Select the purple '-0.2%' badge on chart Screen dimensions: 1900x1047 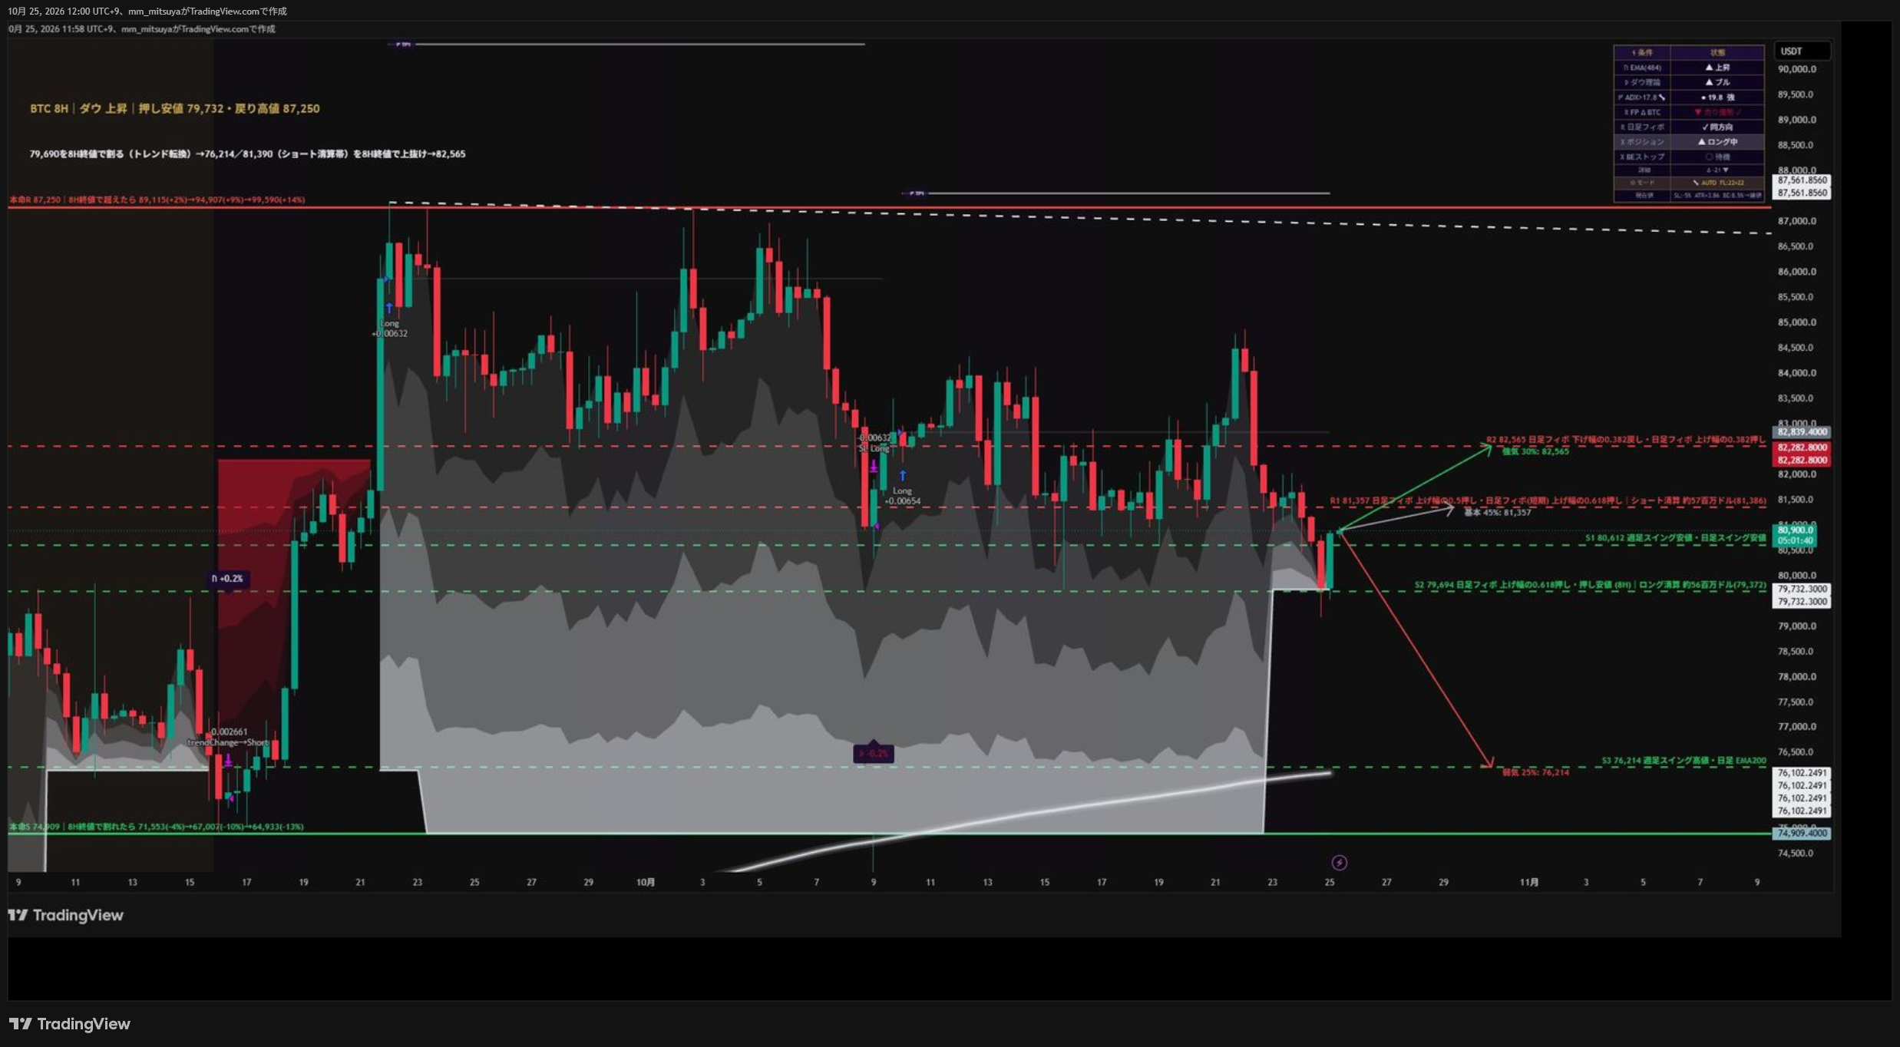(x=874, y=754)
